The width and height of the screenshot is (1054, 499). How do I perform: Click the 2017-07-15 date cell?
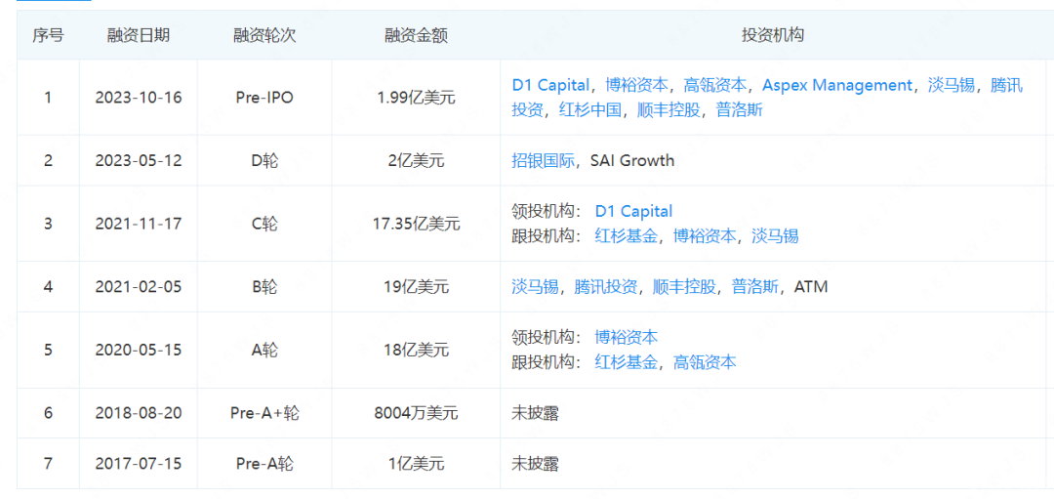(x=138, y=464)
